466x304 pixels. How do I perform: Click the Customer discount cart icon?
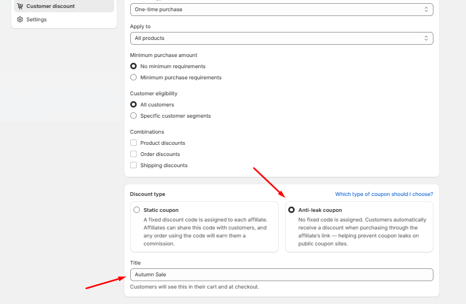pyautogui.click(x=20, y=6)
